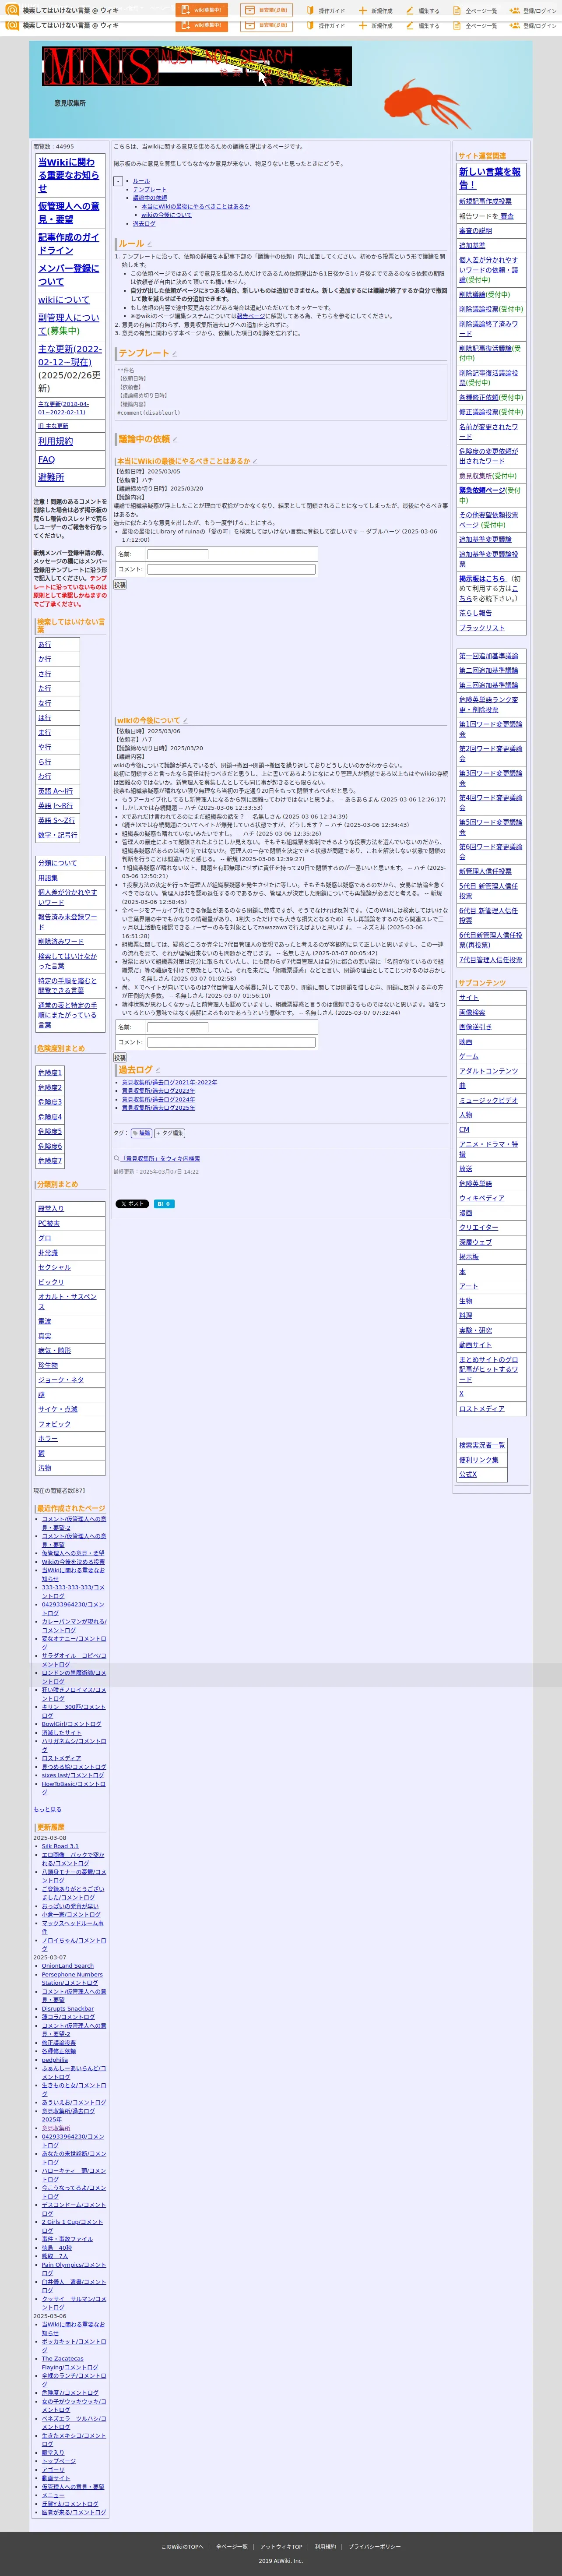Open ロストメディア under サブコンテンツ
Screen dimensions: 562x2576
pyautogui.click(x=482, y=1409)
